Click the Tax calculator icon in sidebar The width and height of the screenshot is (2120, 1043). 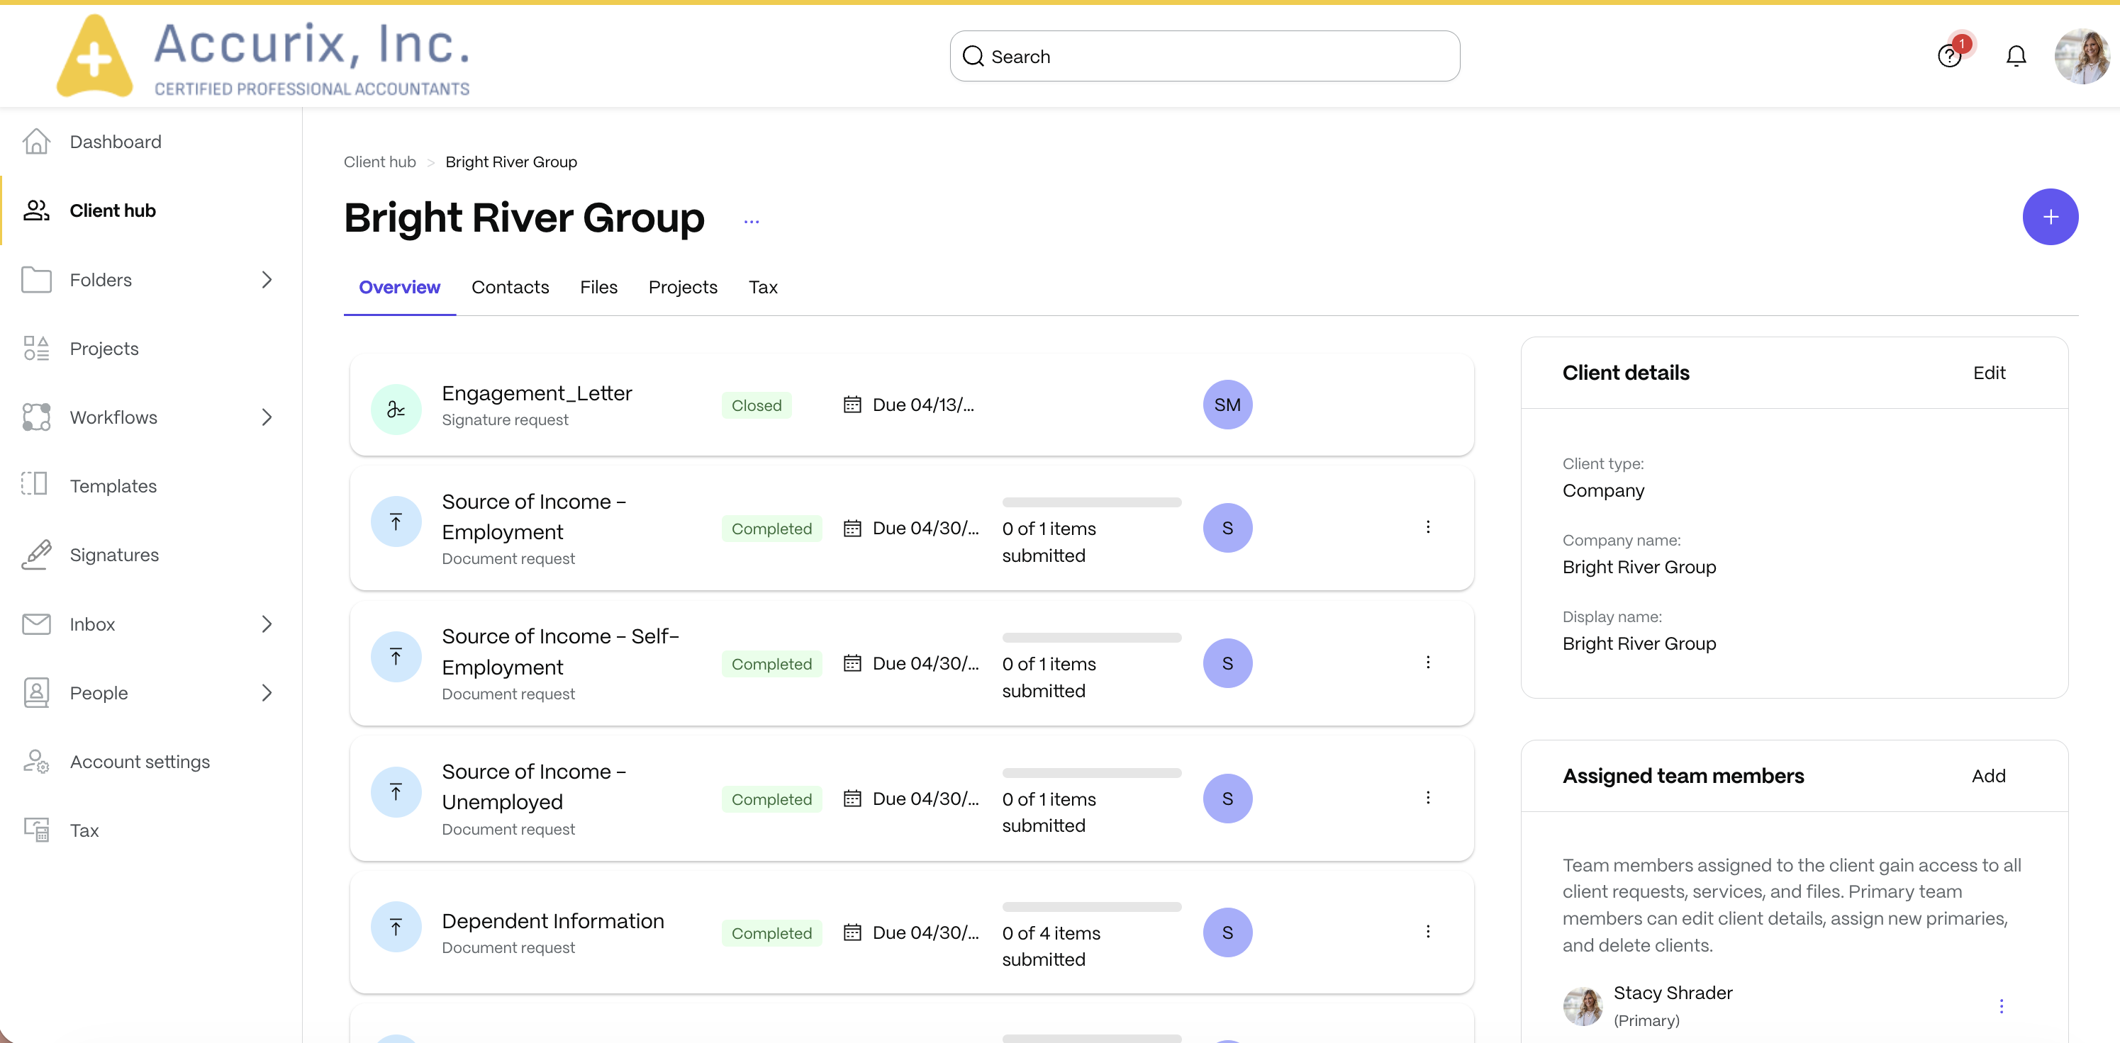(x=36, y=830)
